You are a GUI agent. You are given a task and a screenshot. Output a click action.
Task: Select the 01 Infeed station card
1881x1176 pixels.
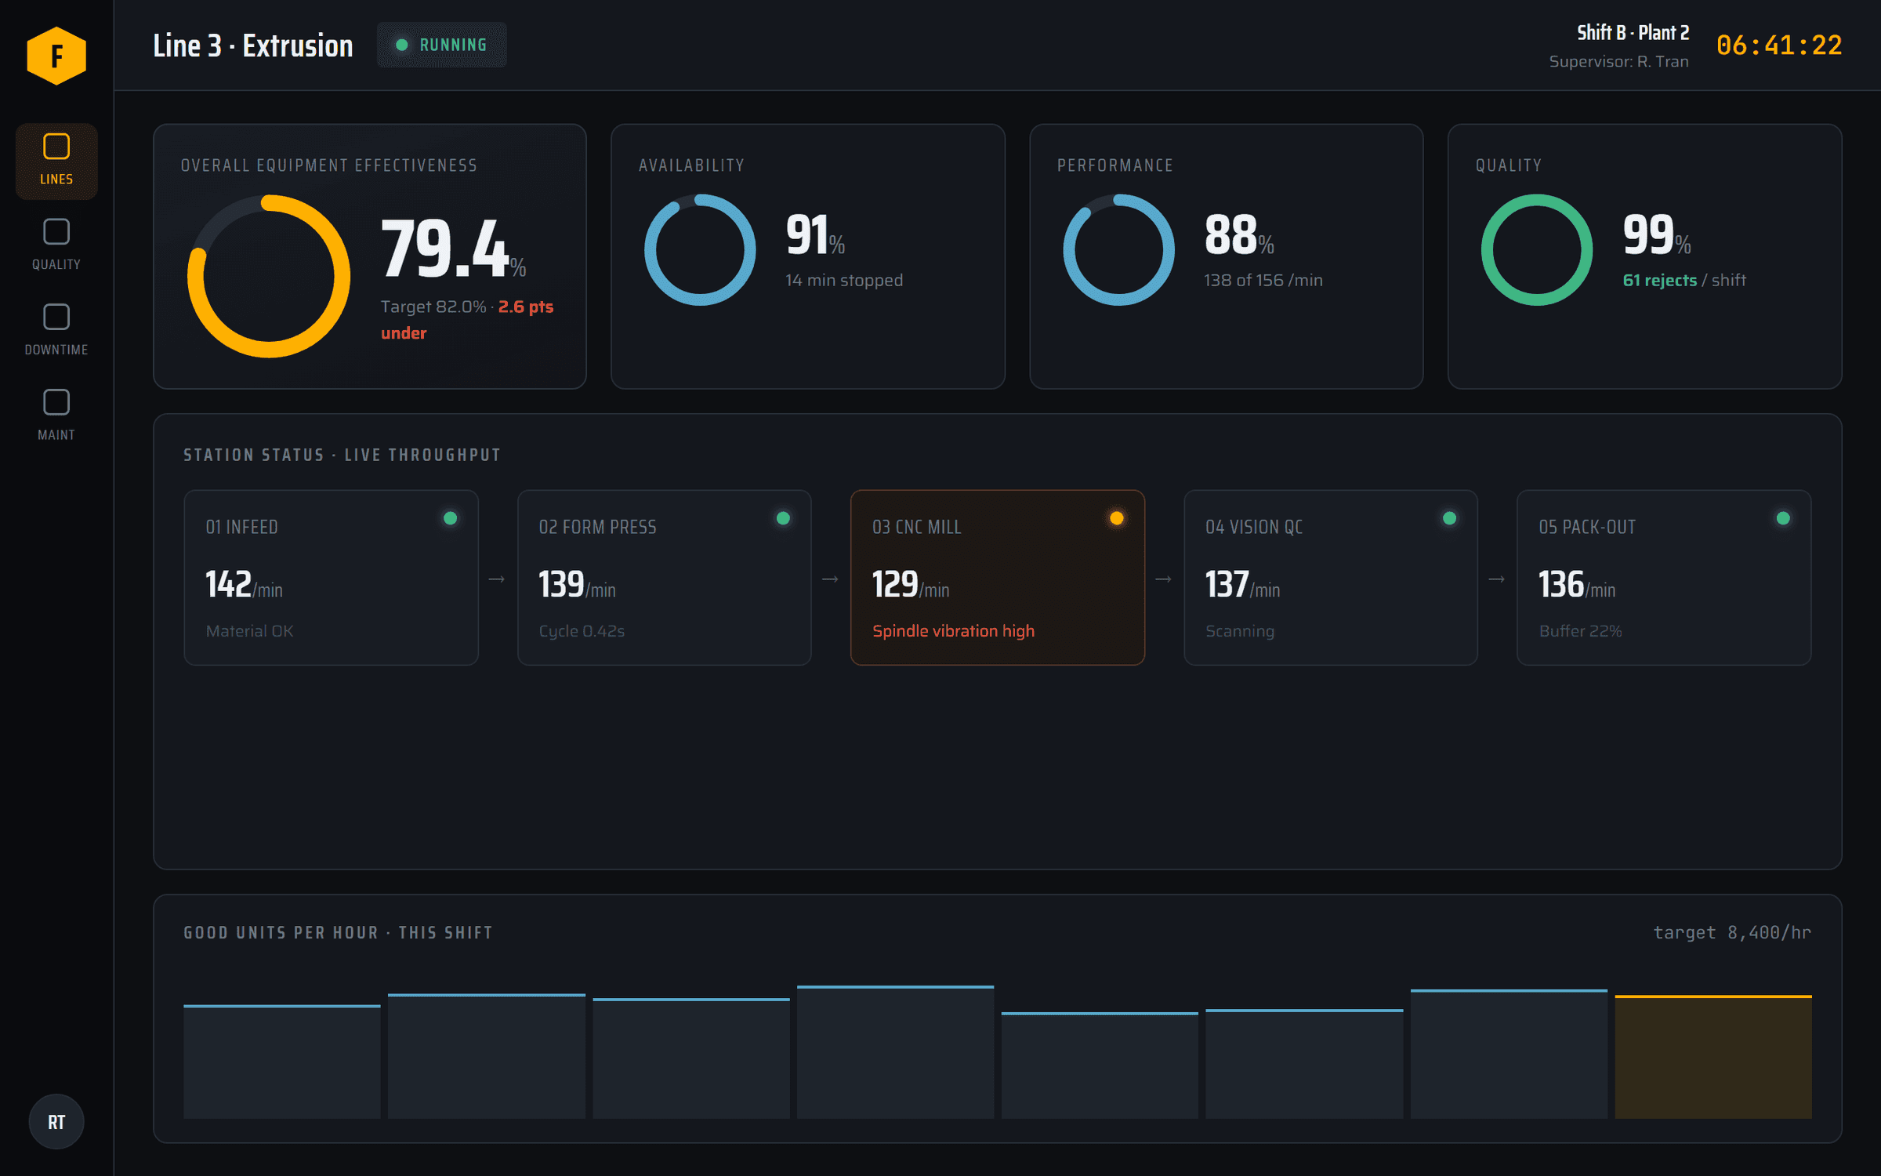[x=331, y=578]
